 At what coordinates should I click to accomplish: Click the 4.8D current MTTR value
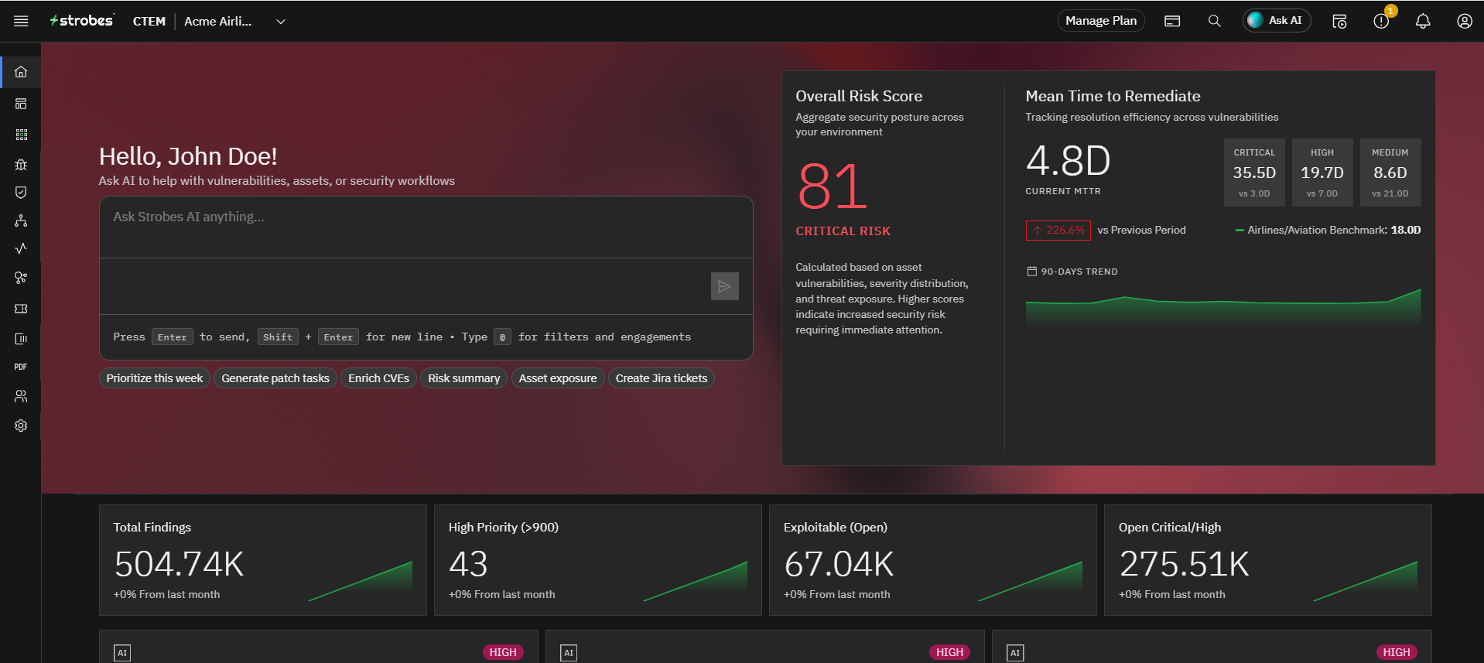pos(1069,161)
